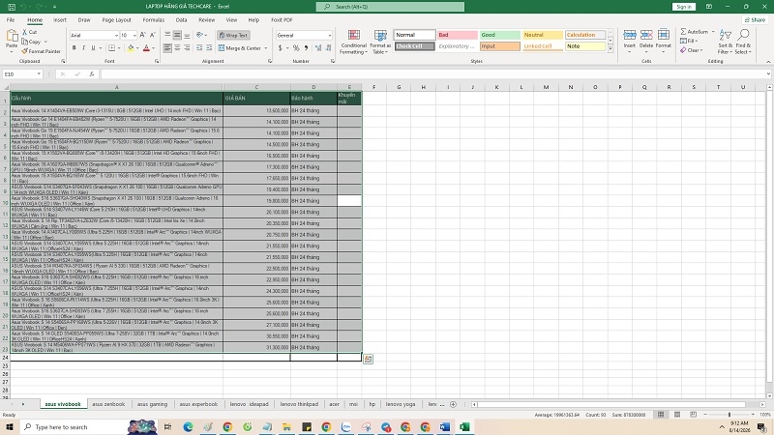Apply the Bad cell style

coord(457,35)
